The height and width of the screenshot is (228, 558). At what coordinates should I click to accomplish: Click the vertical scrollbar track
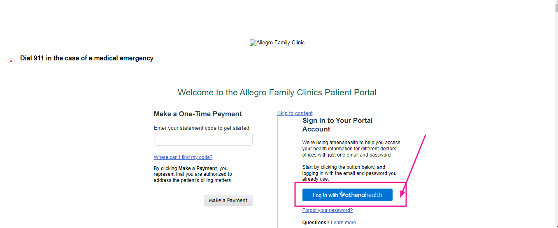(x=556, y=123)
